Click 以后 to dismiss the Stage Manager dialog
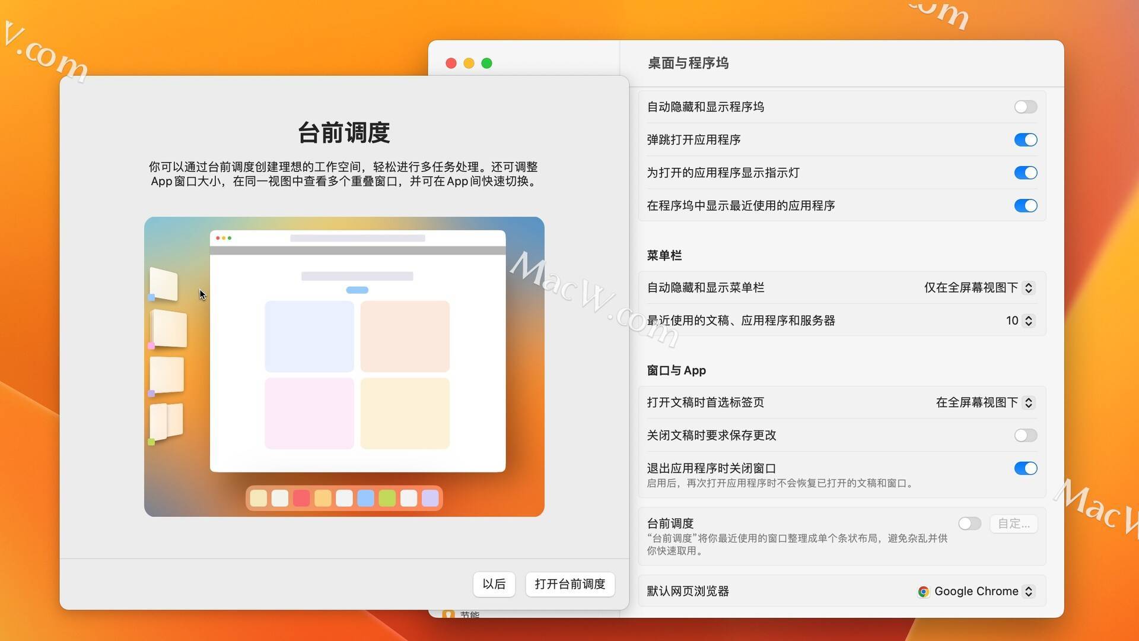1139x641 pixels. [494, 584]
